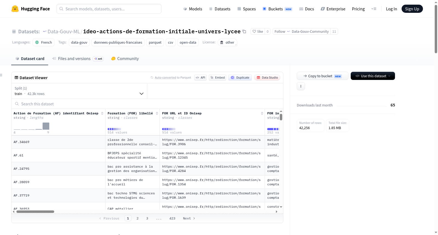Click the other license tag

(x=227, y=42)
